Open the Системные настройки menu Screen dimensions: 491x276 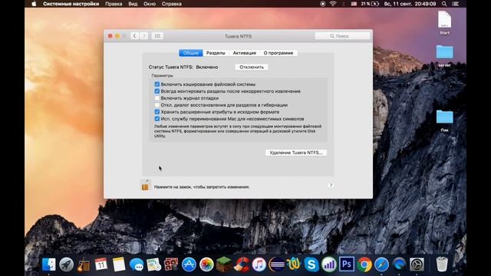[71, 4]
